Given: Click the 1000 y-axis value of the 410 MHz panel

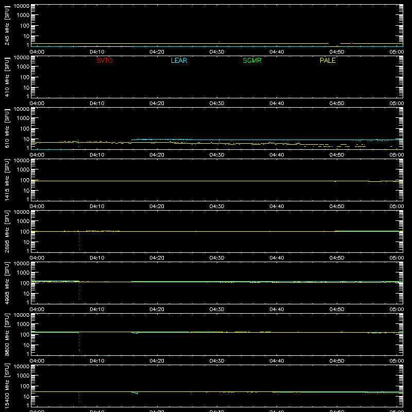Looking at the screenshot, I should 23,67.
